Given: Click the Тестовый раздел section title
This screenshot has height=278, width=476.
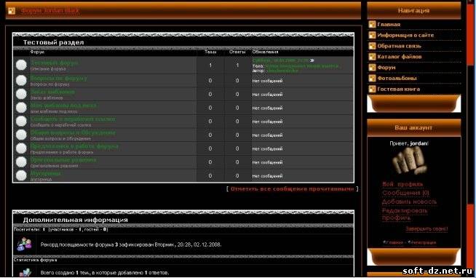Looking at the screenshot, I should [53, 42].
